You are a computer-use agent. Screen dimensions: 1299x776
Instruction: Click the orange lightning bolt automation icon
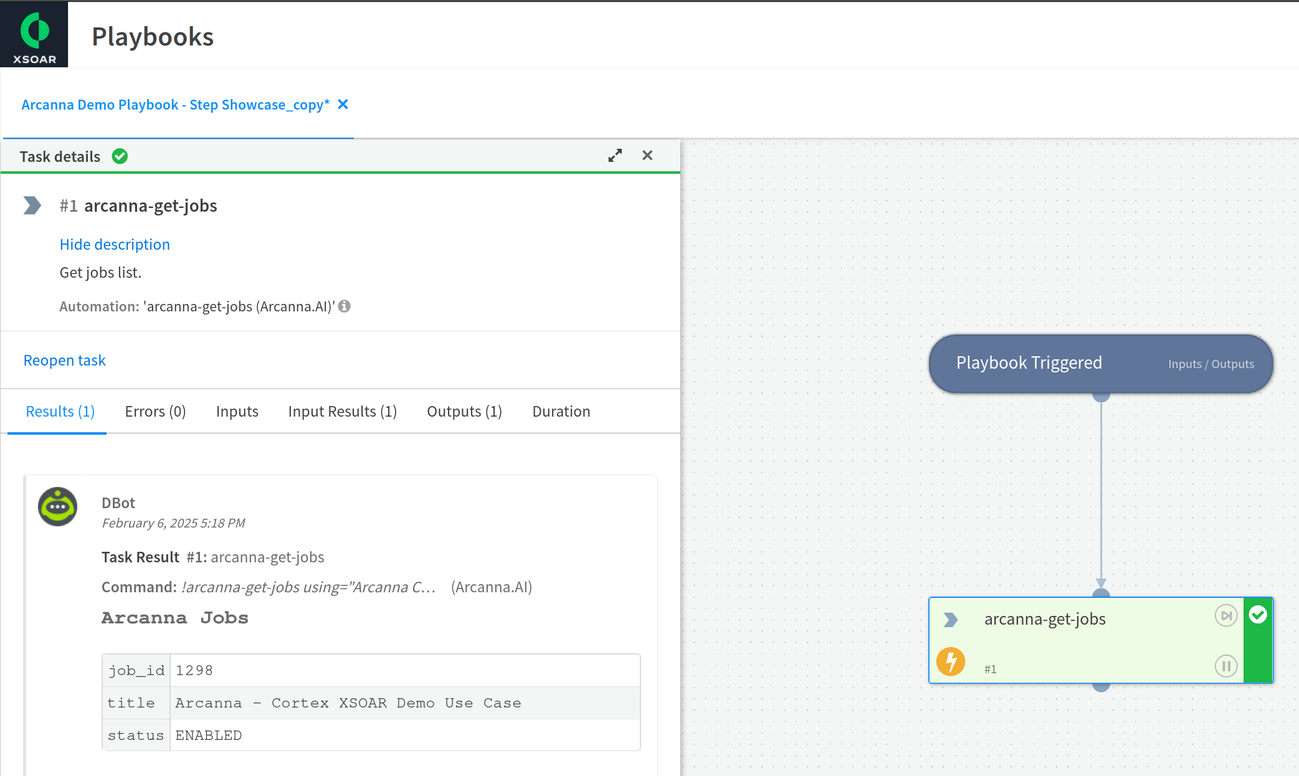pos(951,661)
